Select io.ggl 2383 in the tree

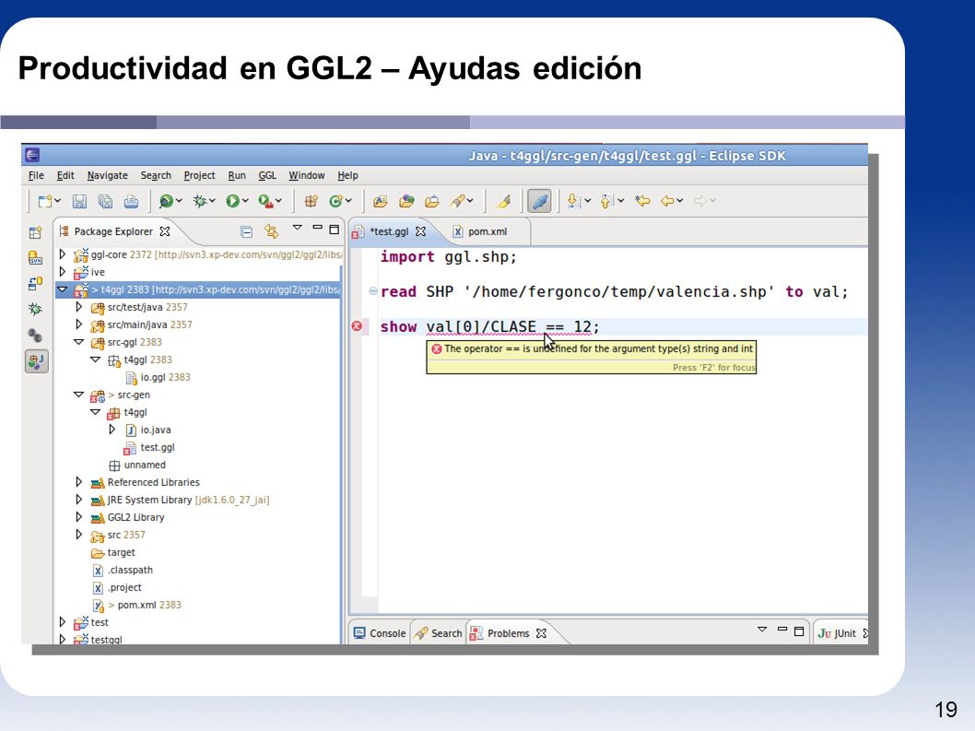pyautogui.click(x=165, y=377)
